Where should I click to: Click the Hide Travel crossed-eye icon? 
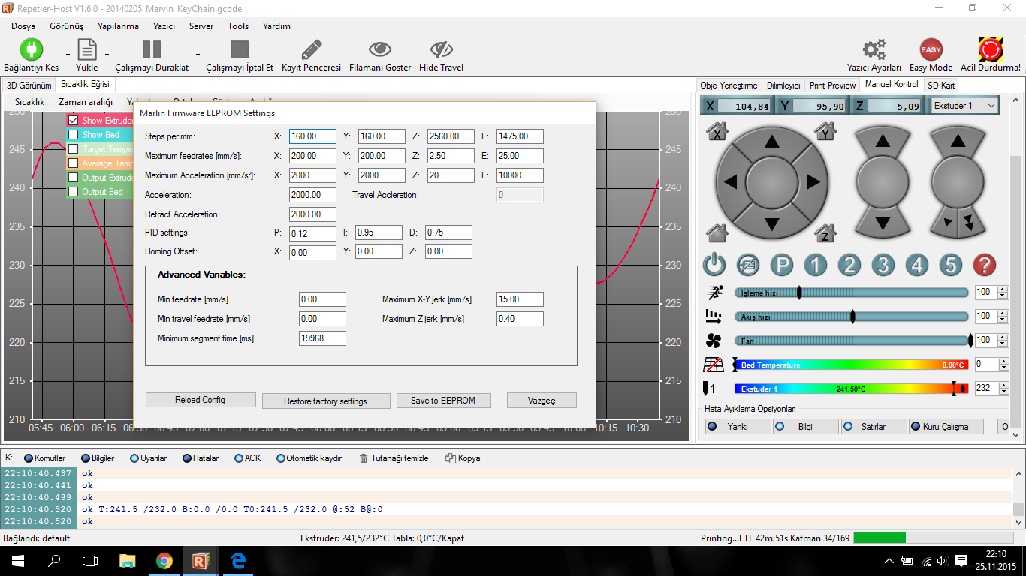[441, 49]
